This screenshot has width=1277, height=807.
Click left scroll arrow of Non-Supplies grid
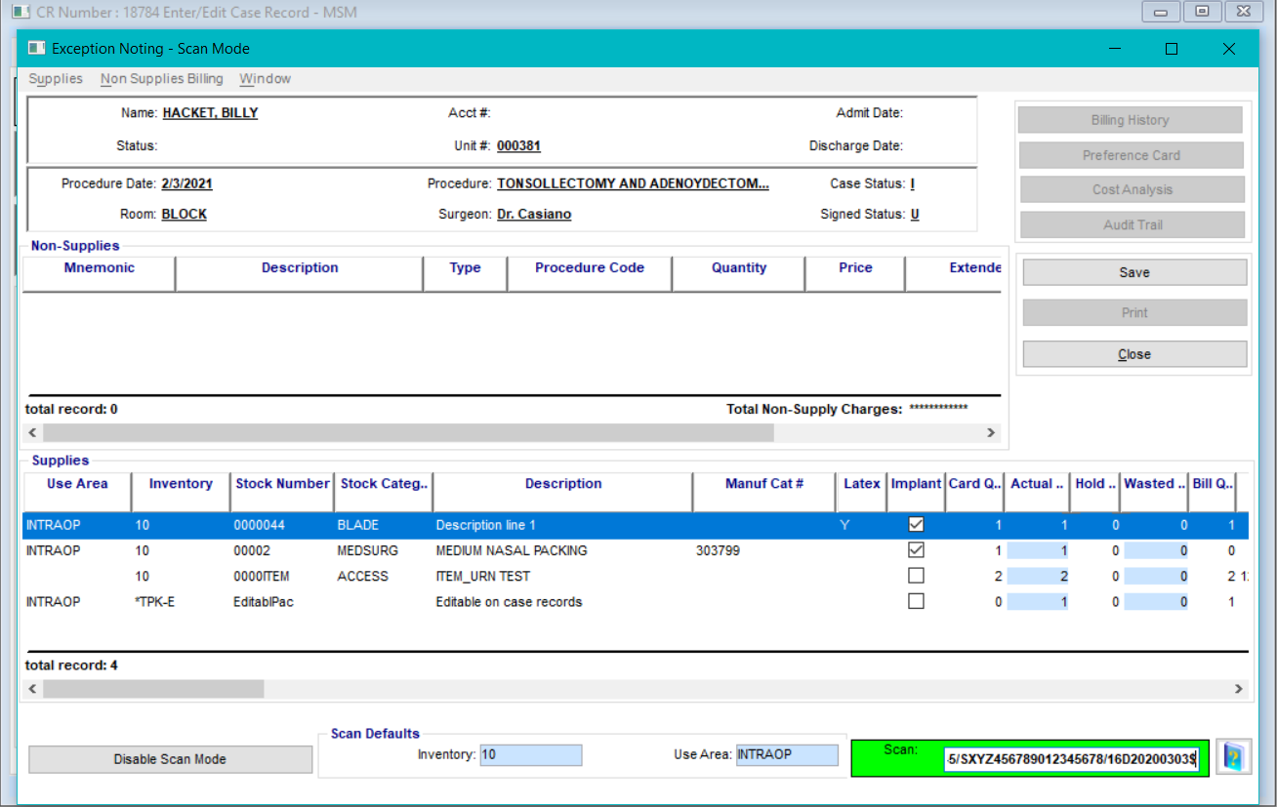coord(32,432)
